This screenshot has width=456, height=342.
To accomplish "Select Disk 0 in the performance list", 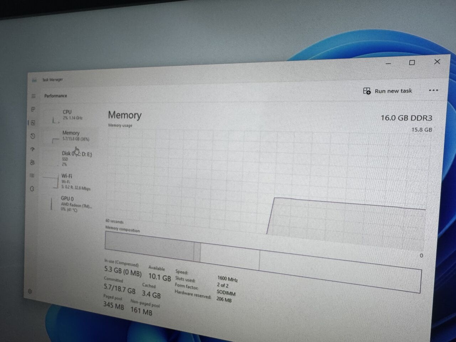I will pos(69,158).
